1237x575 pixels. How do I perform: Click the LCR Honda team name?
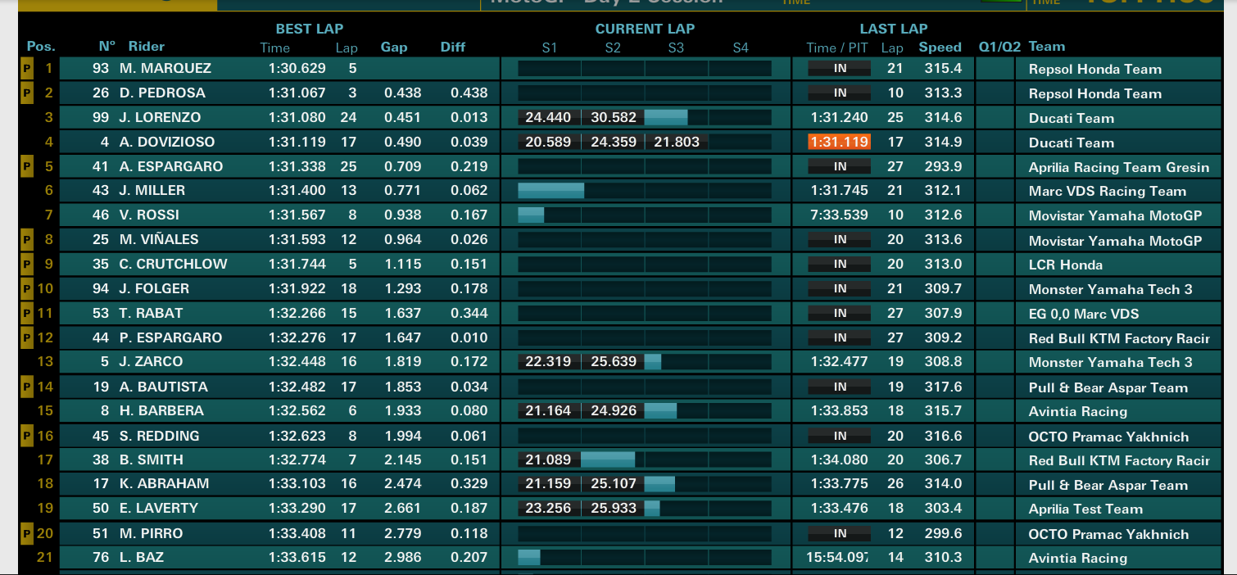[1066, 265]
